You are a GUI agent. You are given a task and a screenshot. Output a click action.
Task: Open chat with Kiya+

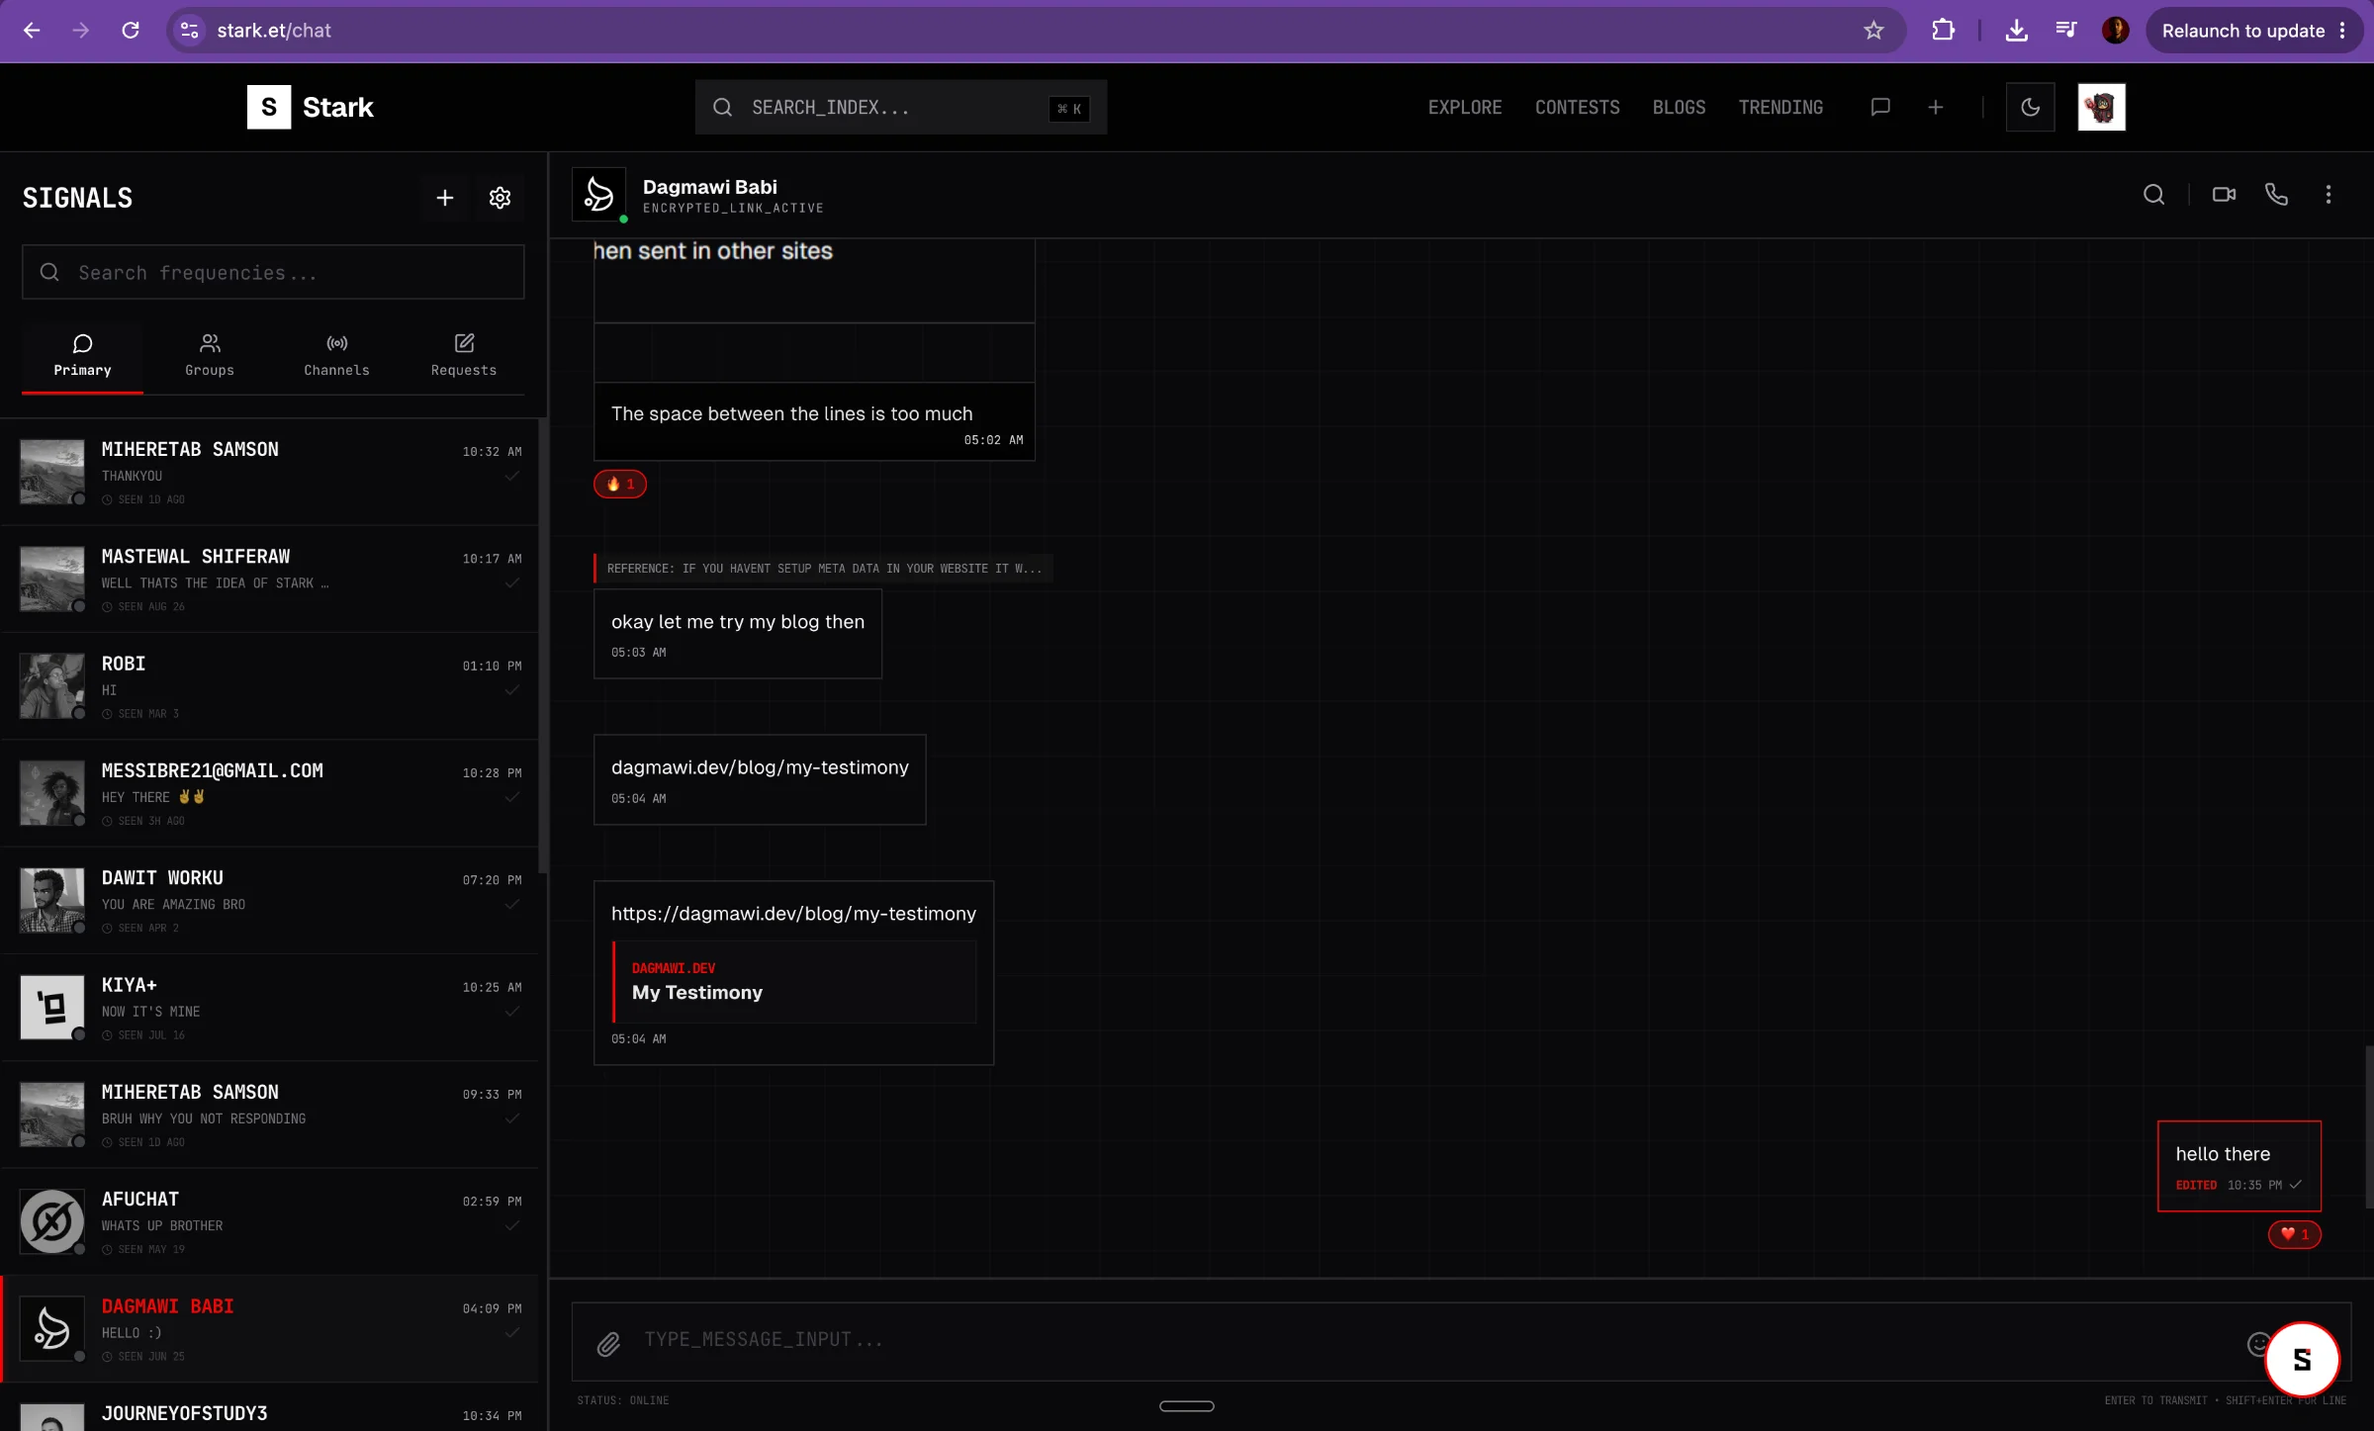pyautogui.click(x=270, y=1008)
